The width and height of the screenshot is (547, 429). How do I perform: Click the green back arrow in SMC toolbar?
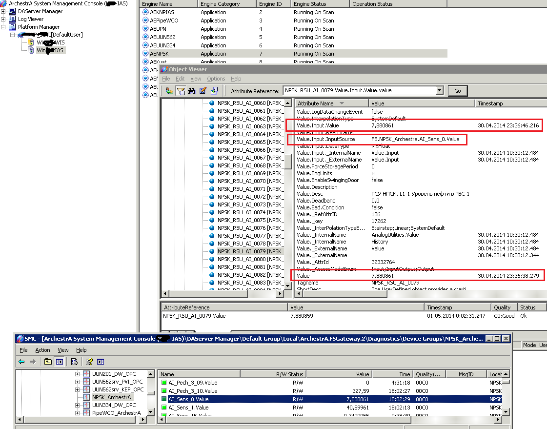point(21,362)
